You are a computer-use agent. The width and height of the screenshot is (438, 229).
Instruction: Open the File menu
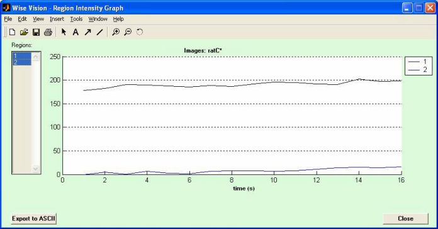tap(8, 19)
